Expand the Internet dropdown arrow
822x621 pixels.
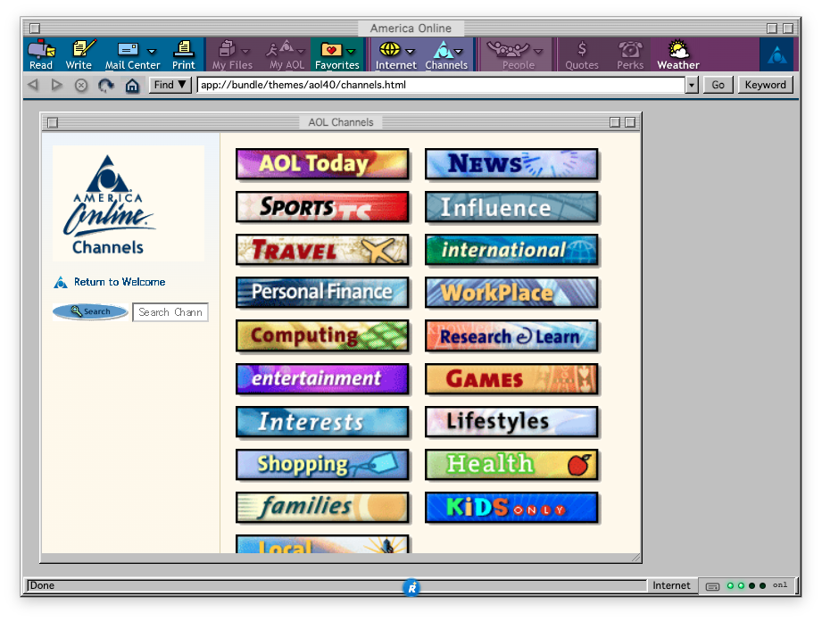(411, 52)
